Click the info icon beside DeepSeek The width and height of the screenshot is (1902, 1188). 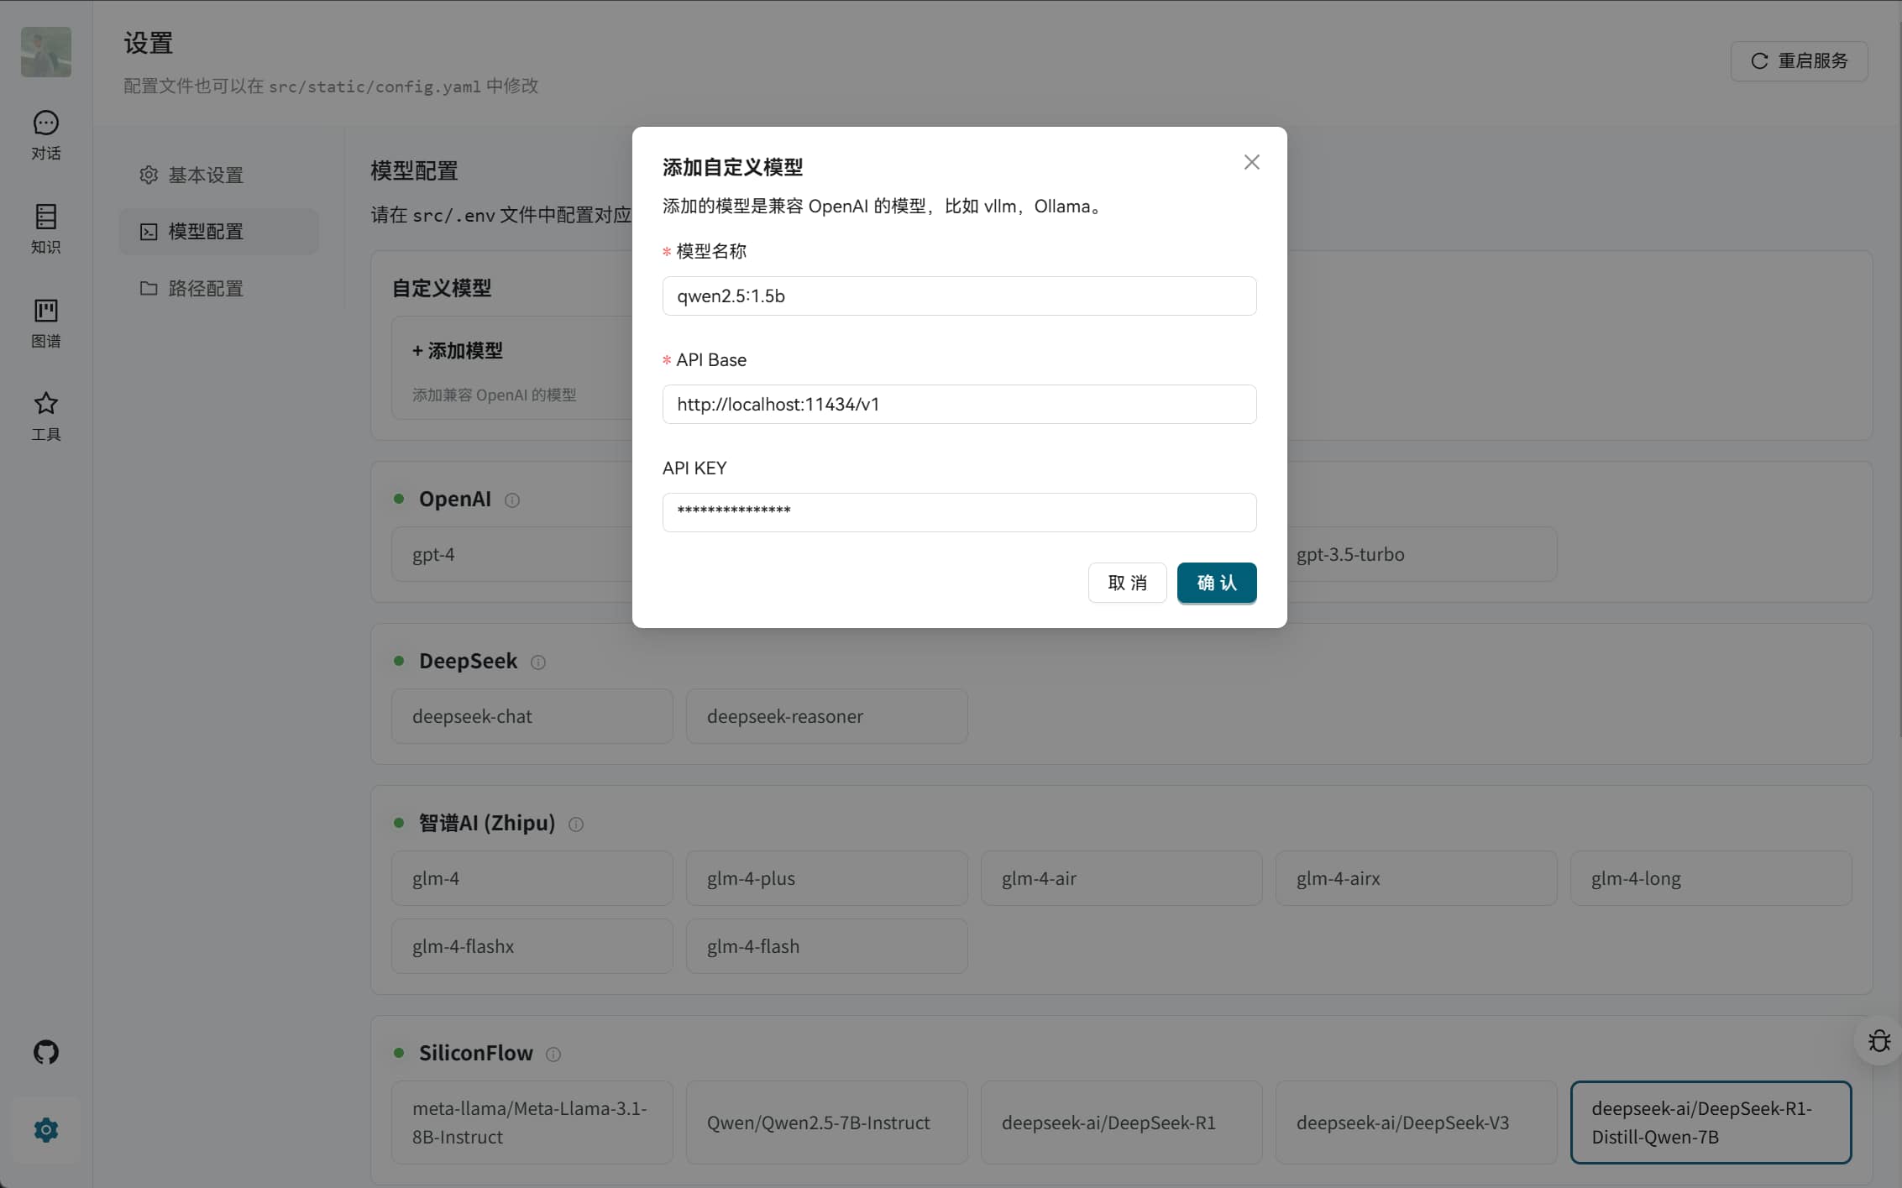(538, 662)
